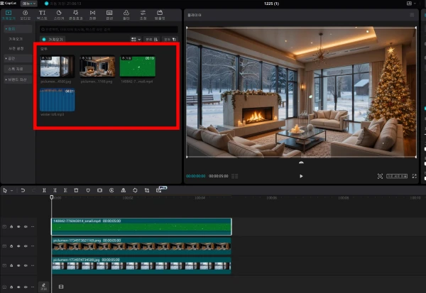Image resolution: width=426 pixels, height=293 pixels.
Task: Expand the Brand assets section in sidebar
Action: [18, 79]
